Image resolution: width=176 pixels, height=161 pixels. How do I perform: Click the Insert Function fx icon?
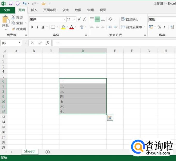(x=48, y=43)
